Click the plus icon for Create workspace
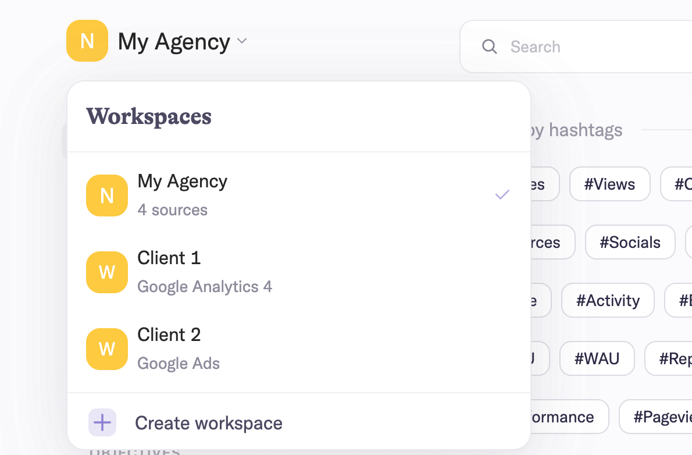692x455 pixels. pos(102,422)
